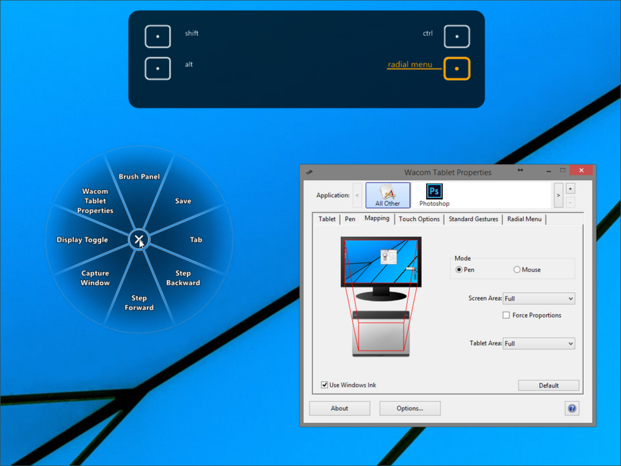Switch to the Pen tab
Image resolution: width=621 pixels, height=466 pixels.
(x=350, y=219)
